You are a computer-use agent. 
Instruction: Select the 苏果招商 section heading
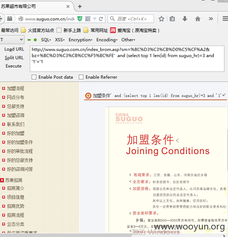click(x=14, y=180)
